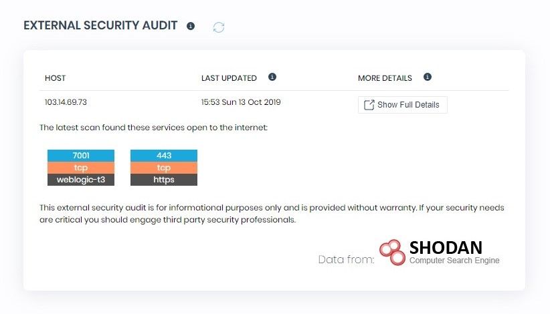The image size is (550, 314).
Task: Click the external-link icon in Show Full Details
Action: point(369,105)
